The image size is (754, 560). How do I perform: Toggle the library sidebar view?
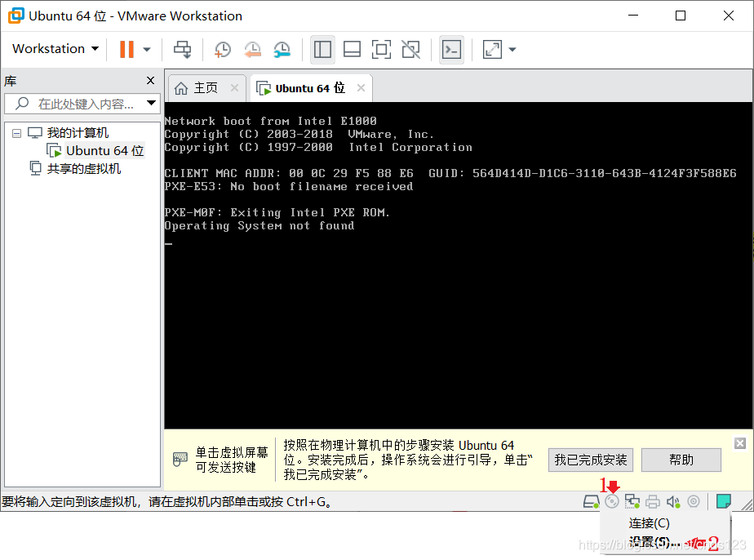tap(322, 49)
